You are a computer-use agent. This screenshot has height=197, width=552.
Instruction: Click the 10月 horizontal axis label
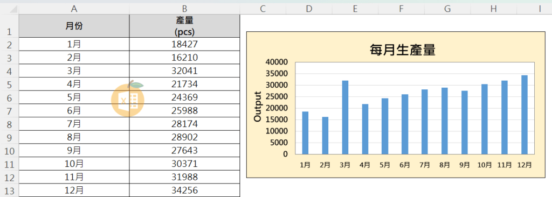[x=485, y=165]
